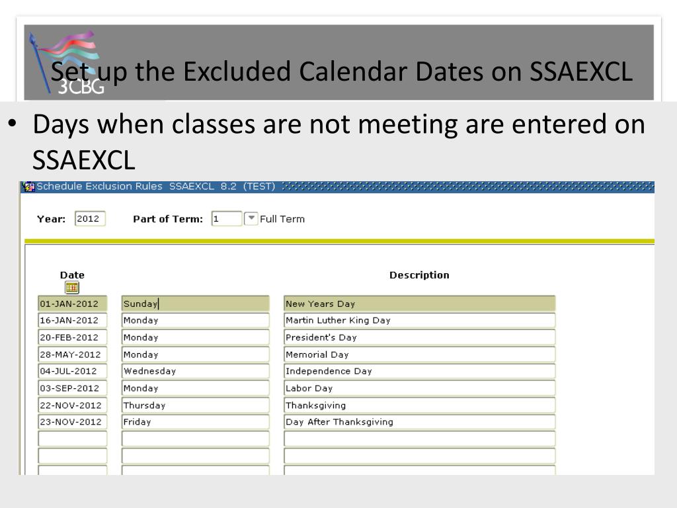The height and width of the screenshot is (508, 677).
Task: Select the Sunday day field
Action: point(196,304)
